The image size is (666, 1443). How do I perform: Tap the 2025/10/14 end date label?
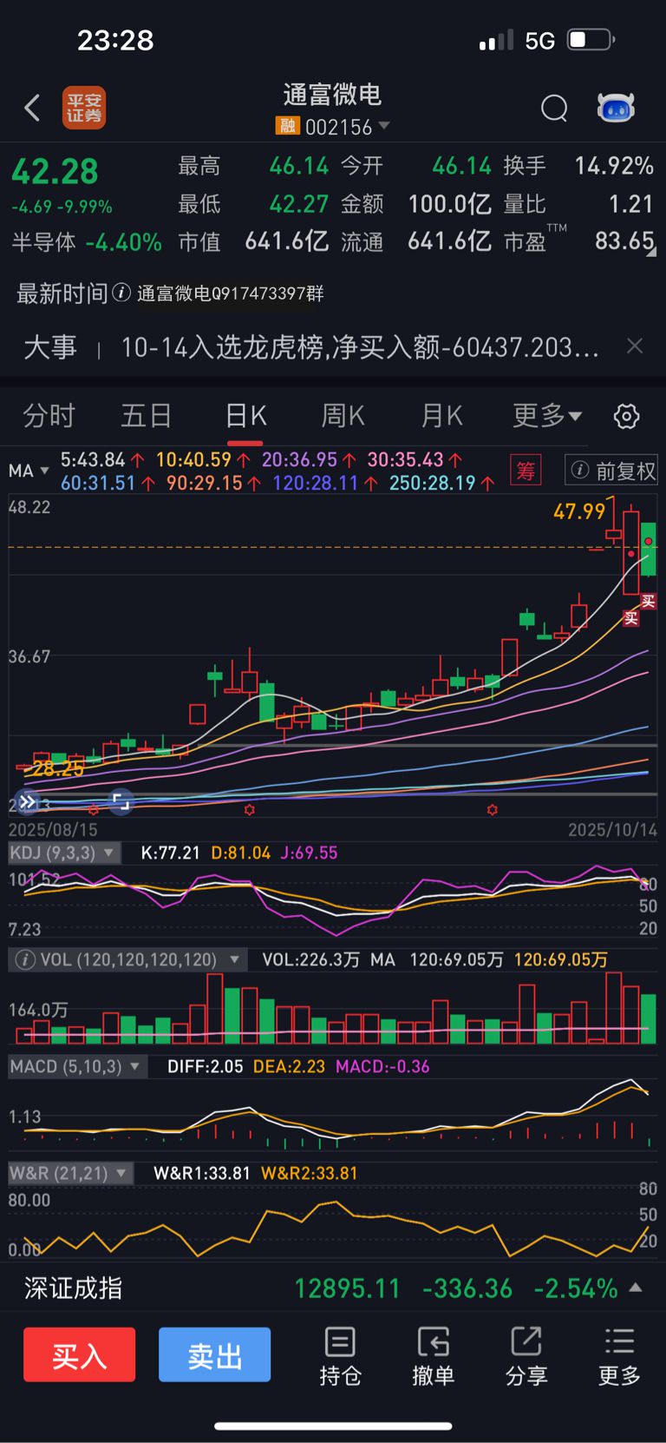(612, 830)
